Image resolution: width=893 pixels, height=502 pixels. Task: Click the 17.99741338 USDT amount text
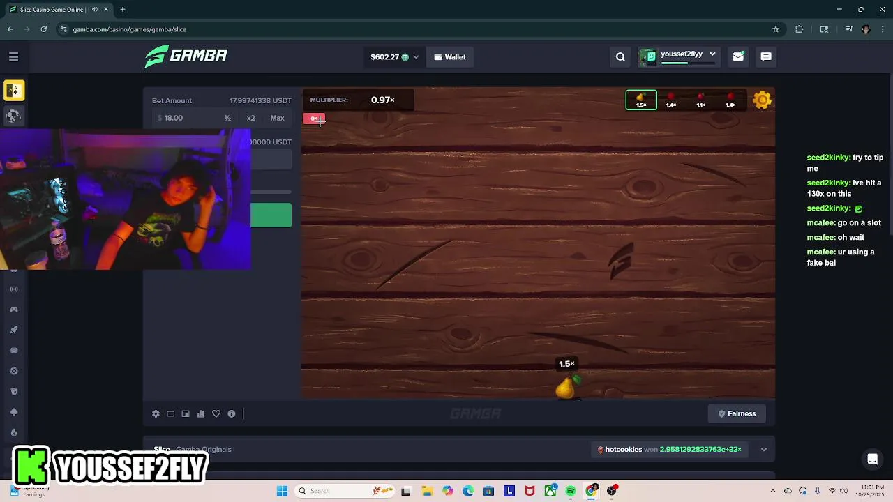260,101
